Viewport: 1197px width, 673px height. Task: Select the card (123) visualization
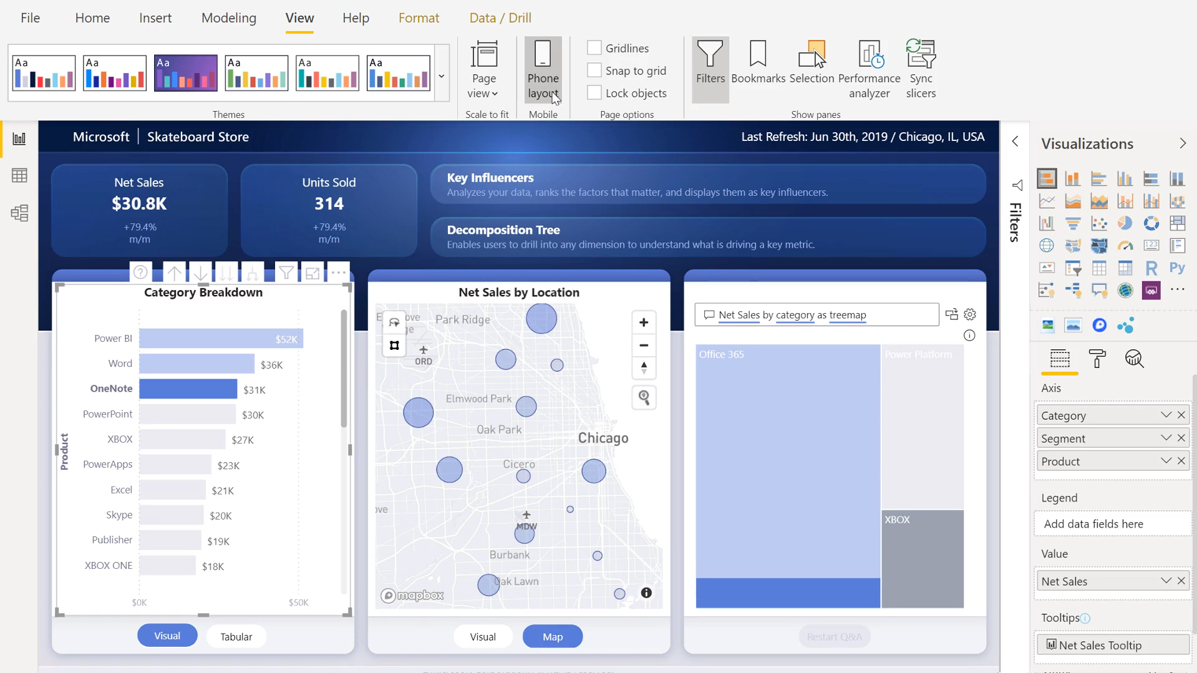click(x=1151, y=245)
